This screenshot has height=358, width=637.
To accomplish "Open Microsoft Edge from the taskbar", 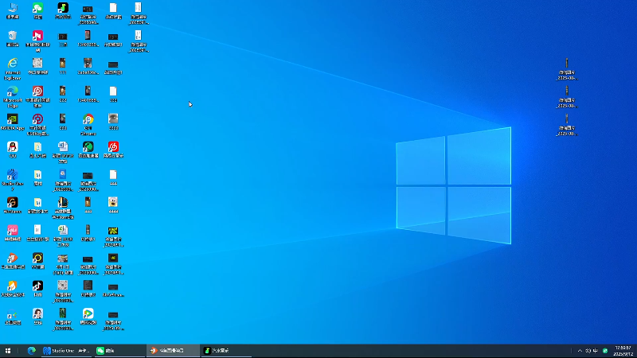I will pos(31,351).
